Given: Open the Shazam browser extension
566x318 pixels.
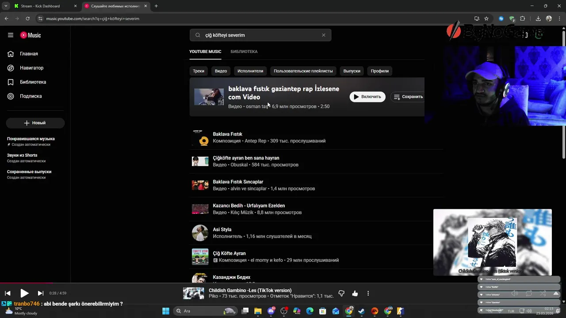Looking at the screenshot, I should [501, 19].
